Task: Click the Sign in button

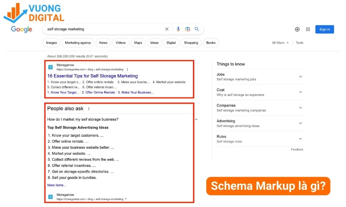Action: [x=324, y=29]
